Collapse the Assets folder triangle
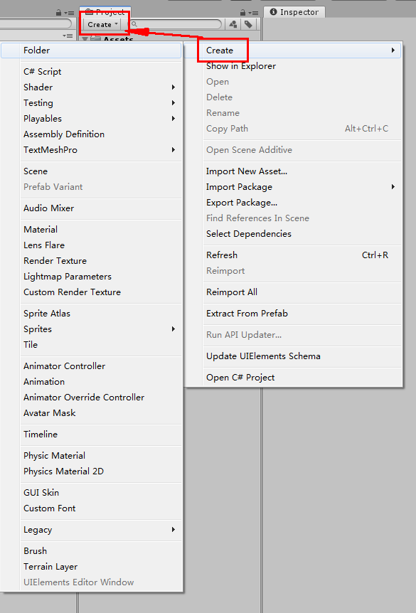Image resolution: width=416 pixels, height=613 pixels. point(85,40)
